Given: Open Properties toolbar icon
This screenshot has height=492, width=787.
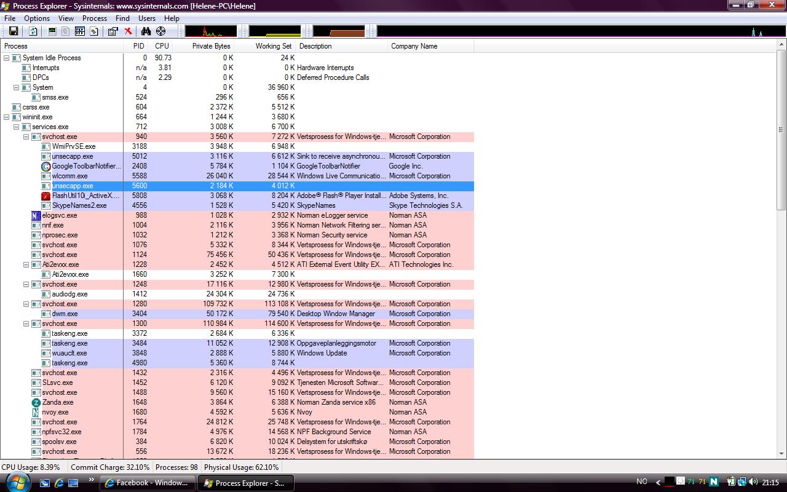Looking at the screenshot, I should (x=113, y=31).
